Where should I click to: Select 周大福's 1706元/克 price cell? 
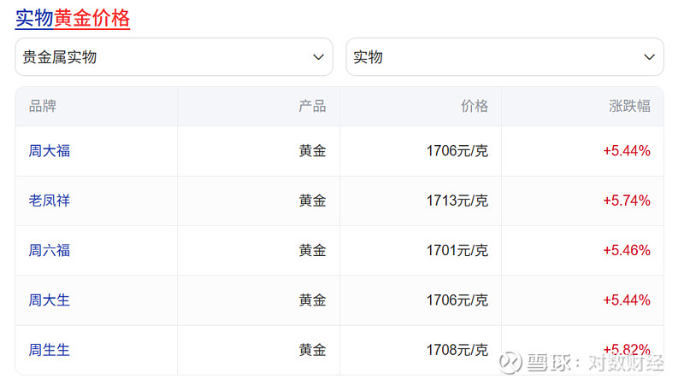pyautogui.click(x=457, y=151)
